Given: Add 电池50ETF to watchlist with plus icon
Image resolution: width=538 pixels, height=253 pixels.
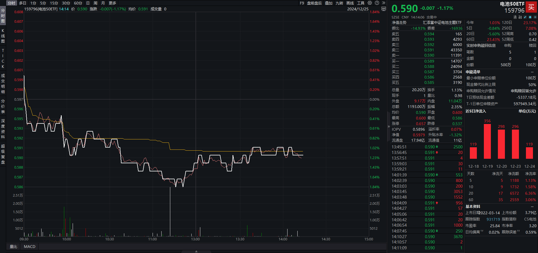Looking at the screenshot, I should [535, 17].
